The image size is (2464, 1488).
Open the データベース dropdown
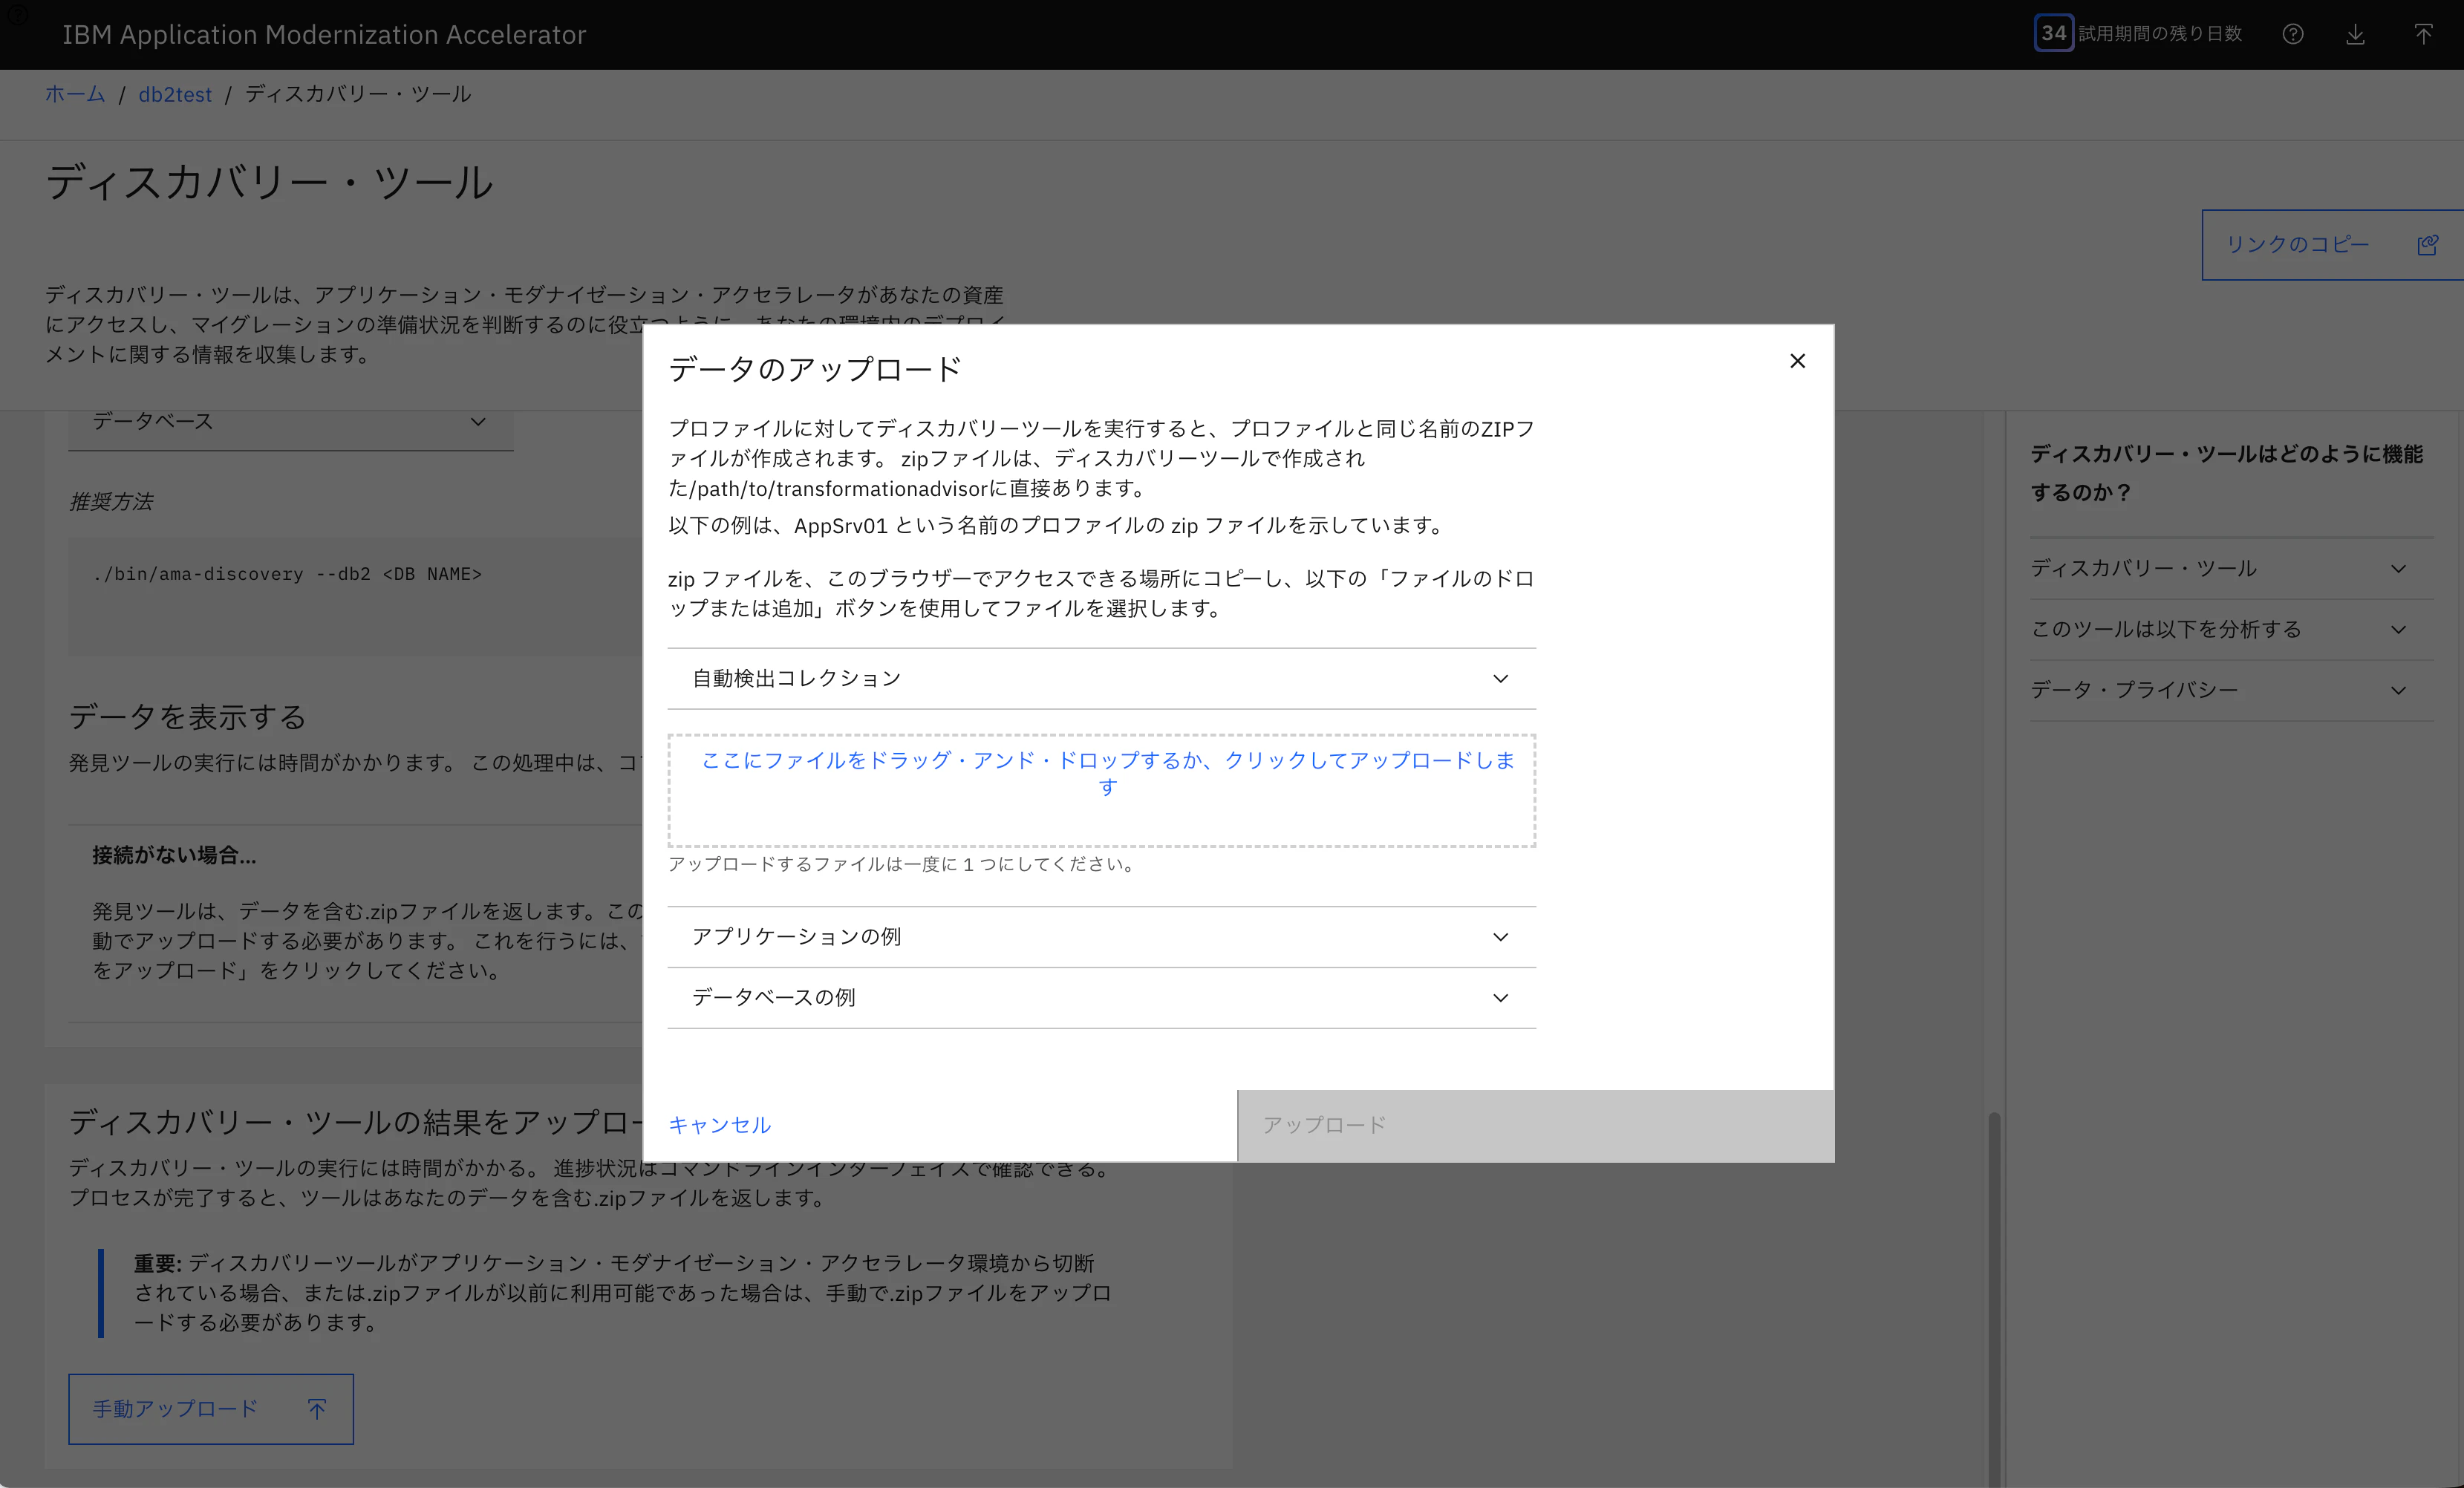(290, 422)
